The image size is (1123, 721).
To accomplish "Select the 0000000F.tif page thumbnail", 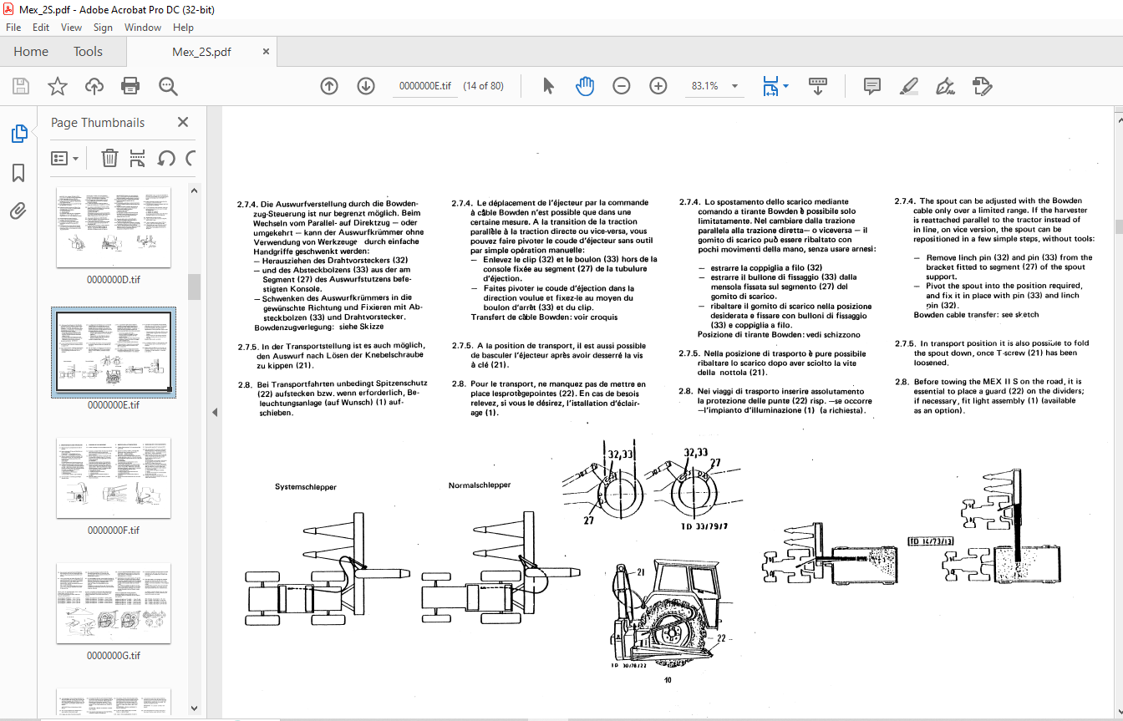I will 114,478.
